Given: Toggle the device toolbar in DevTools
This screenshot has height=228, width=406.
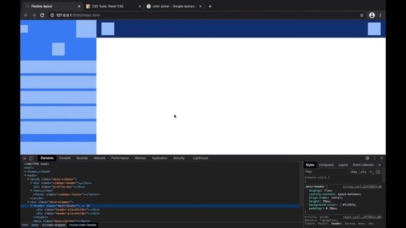Looking at the screenshot, I should [31, 158].
